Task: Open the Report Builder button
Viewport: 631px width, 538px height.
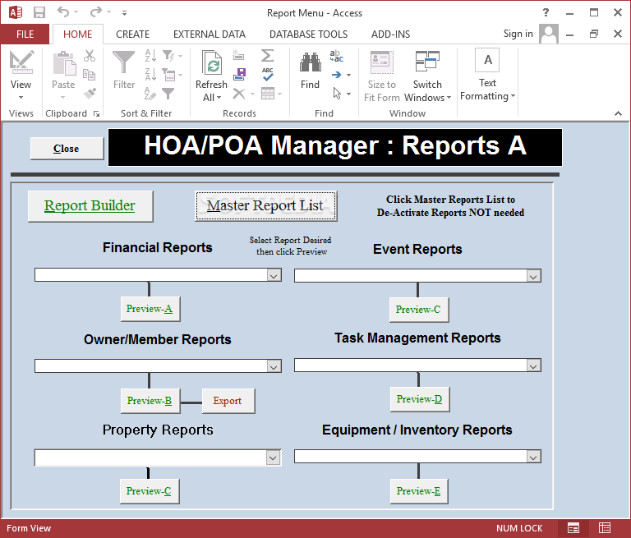Action: (x=90, y=205)
